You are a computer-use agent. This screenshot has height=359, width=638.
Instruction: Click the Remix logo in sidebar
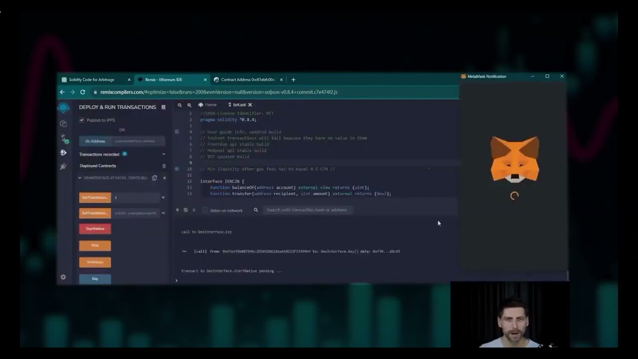[63, 108]
